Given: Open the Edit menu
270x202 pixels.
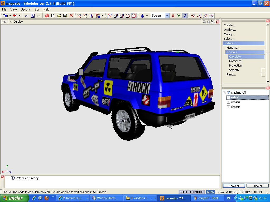Looking at the screenshot, I should click(37, 9).
